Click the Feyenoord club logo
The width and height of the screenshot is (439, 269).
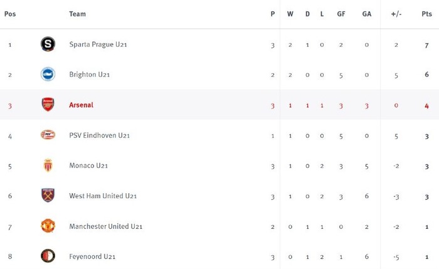(48, 256)
